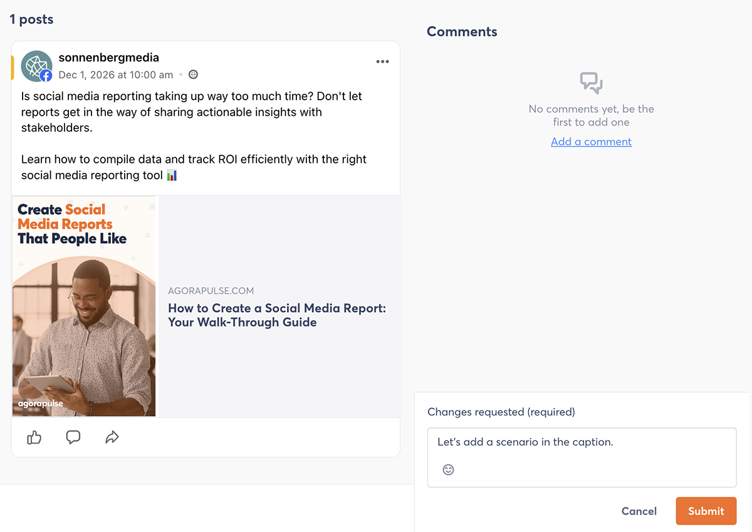Click the thumbs-up like icon

click(x=34, y=437)
